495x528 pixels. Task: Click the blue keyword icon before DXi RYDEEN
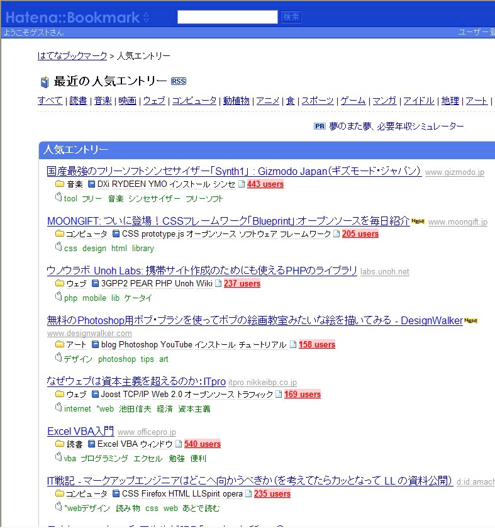91,184
